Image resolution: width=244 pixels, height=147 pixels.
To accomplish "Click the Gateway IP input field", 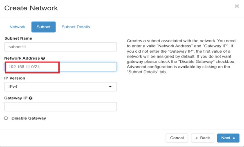I will [x=60, y=107].
